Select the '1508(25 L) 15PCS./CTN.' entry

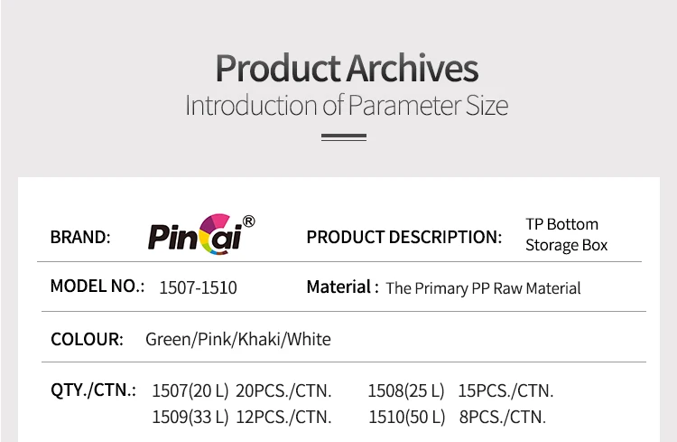pyautogui.click(x=460, y=391)
